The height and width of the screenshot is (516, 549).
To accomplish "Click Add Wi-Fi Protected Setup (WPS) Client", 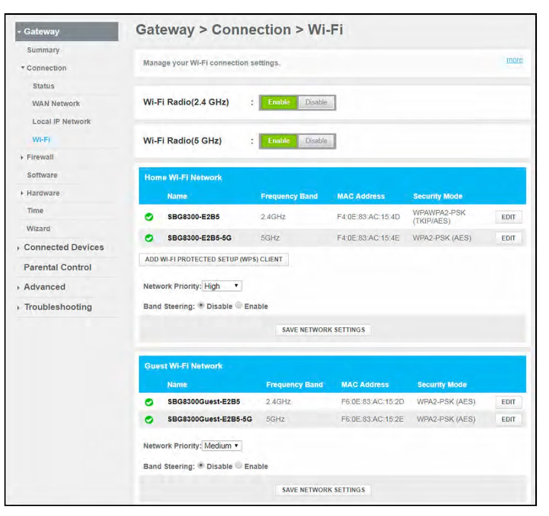I will coord(213,260).
